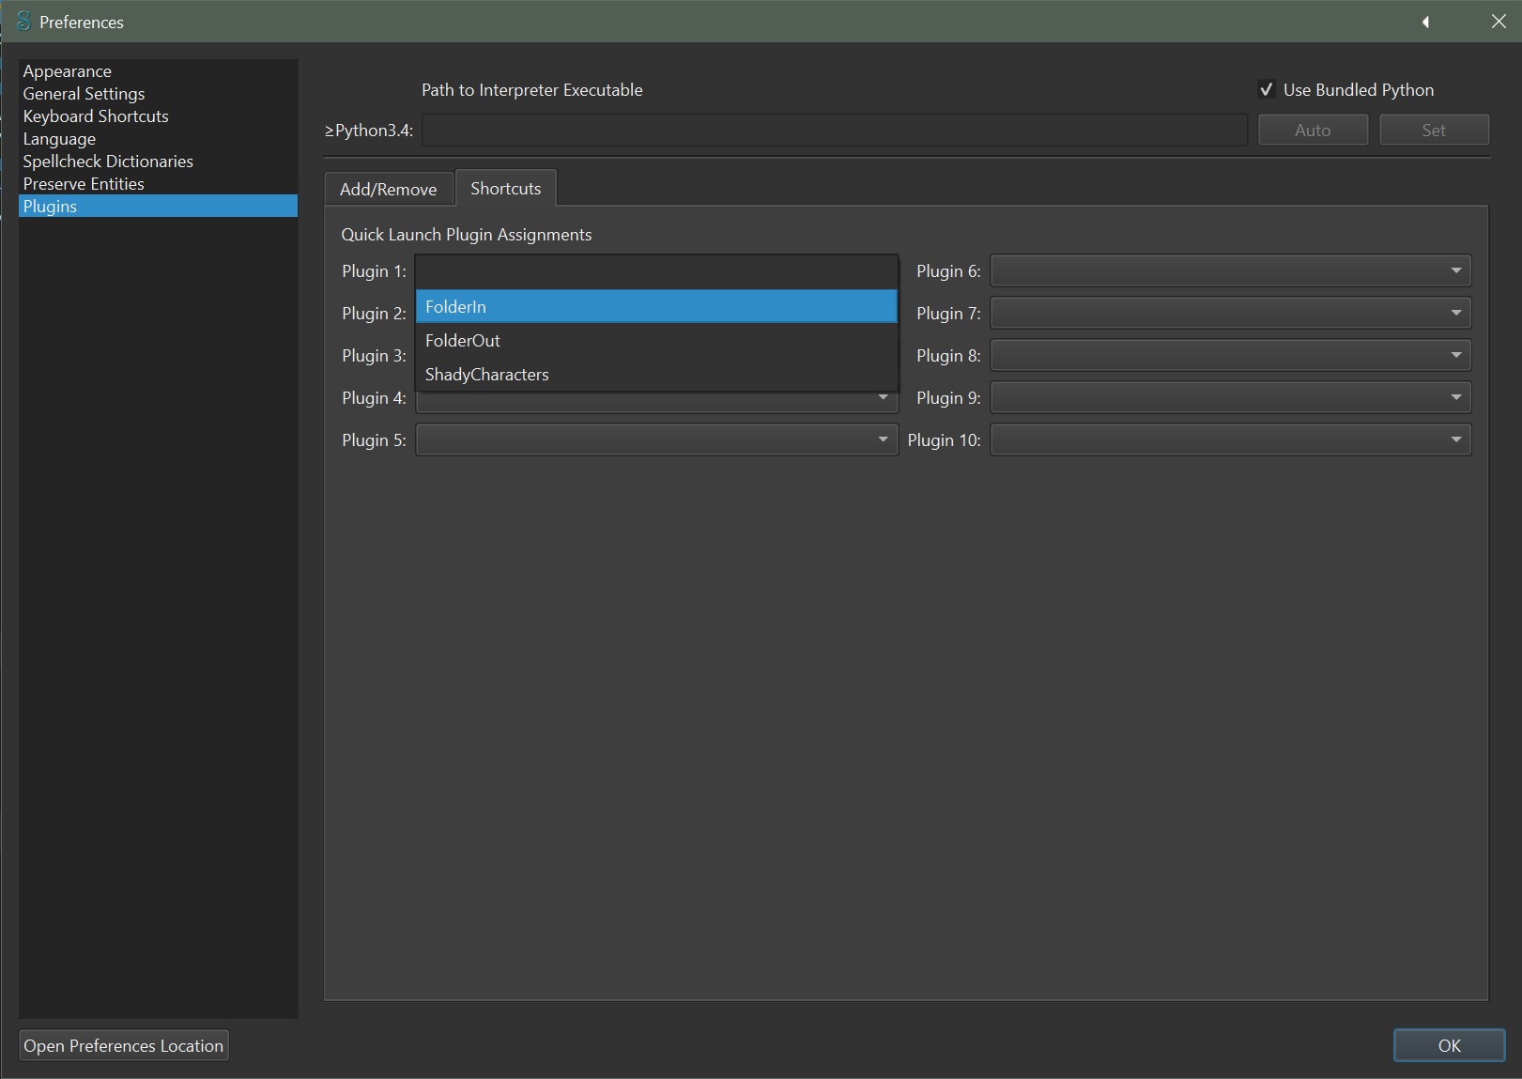
Task: Switch to the Add/Remove tab
Action: pos(388,189)
